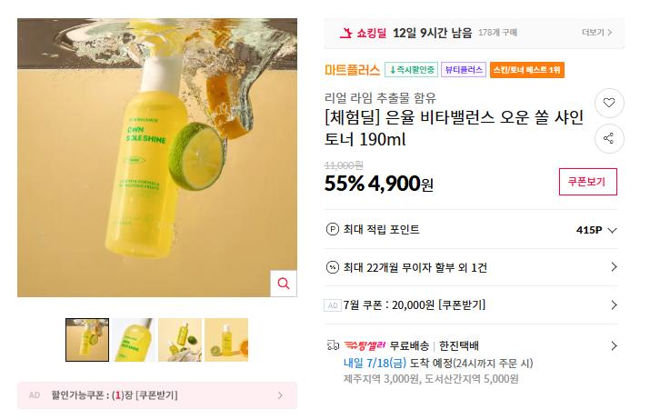Open image zoom with magnifier icon
The image size is (650, 419).
284,284
